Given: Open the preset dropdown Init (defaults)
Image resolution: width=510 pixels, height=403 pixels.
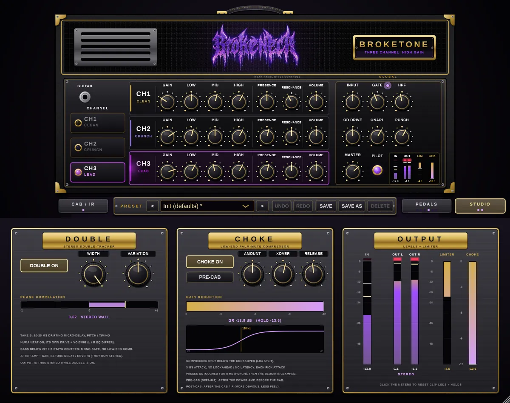Looking at the screenshot, I should click(x=207, y=206).
